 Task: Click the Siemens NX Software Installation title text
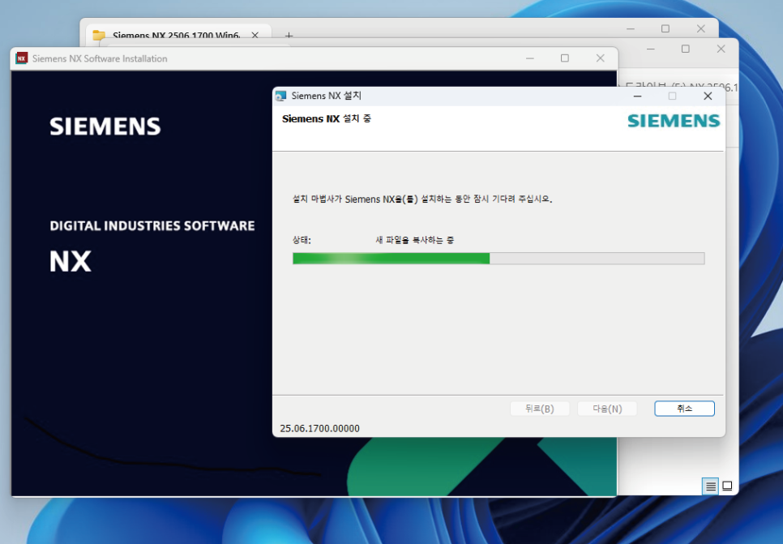tap(100, 58)
